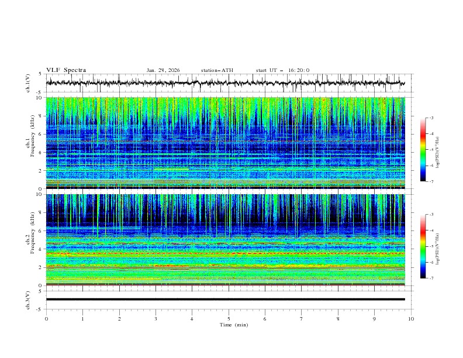This screenshot has height=358, width=463.
Task: Click ch.1 frequency tick "2" kHz
Action: tap(40, 171)
